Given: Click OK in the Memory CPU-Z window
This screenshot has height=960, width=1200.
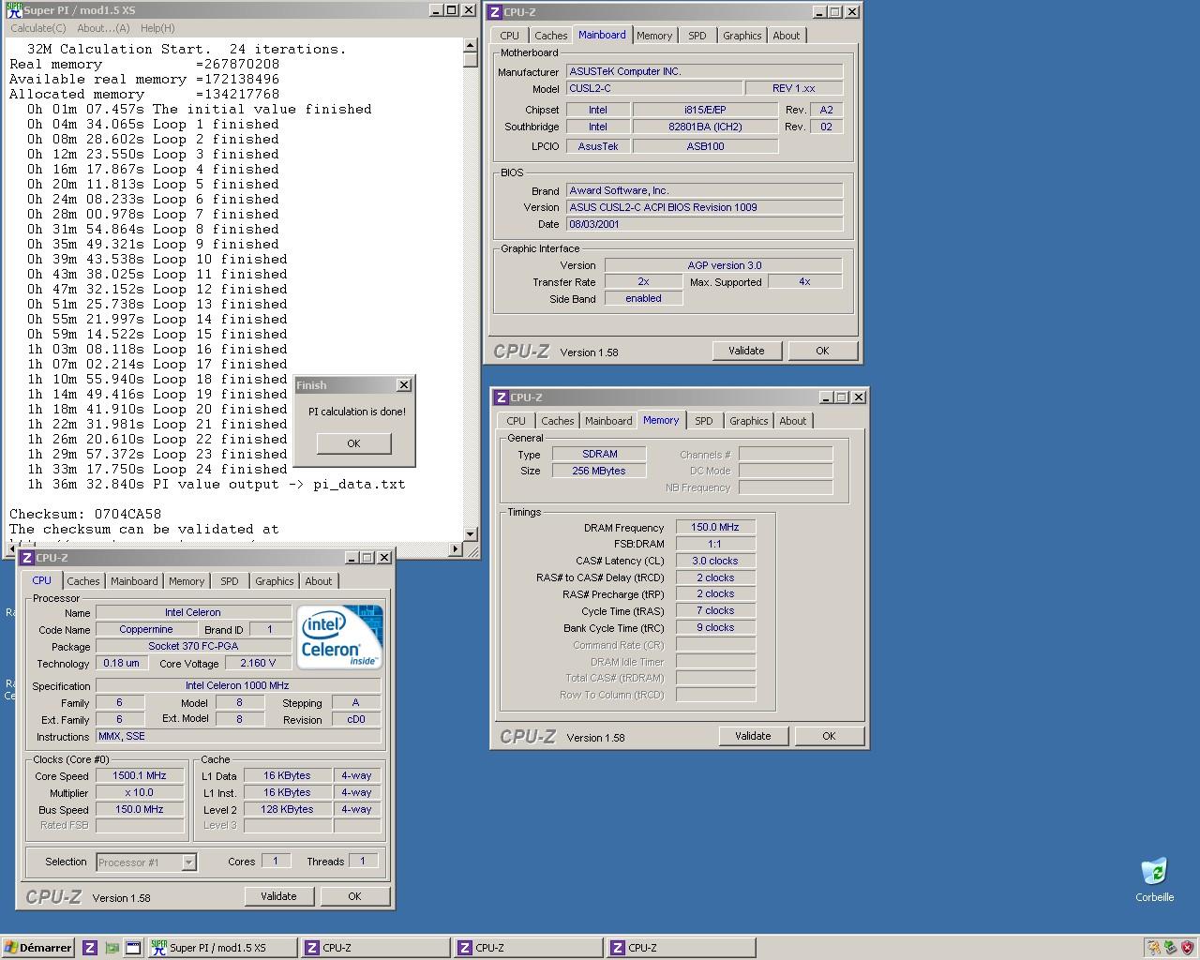Looking at the screenshot, I should (829, 736).
